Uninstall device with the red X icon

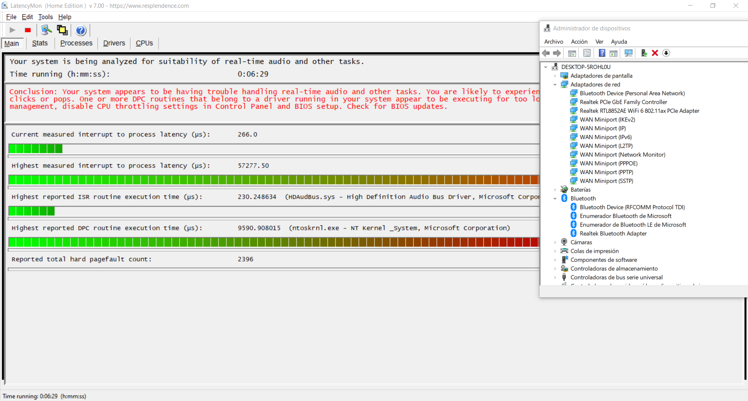(655, 53)
